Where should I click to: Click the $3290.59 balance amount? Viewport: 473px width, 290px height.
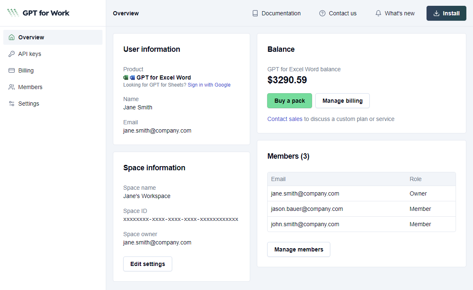click(287, 80)
